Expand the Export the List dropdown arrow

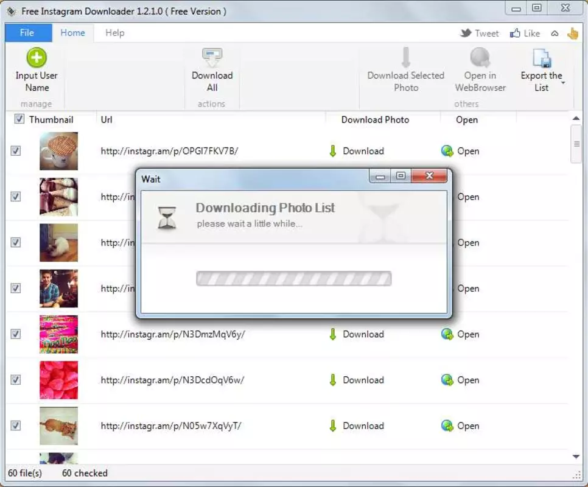point(563,83)
